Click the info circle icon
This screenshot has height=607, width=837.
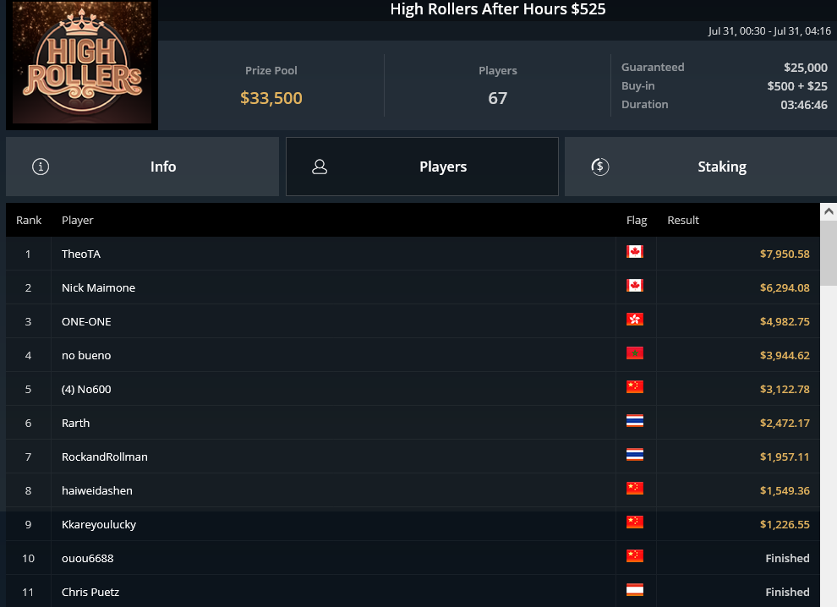click(x=40, y=167)
